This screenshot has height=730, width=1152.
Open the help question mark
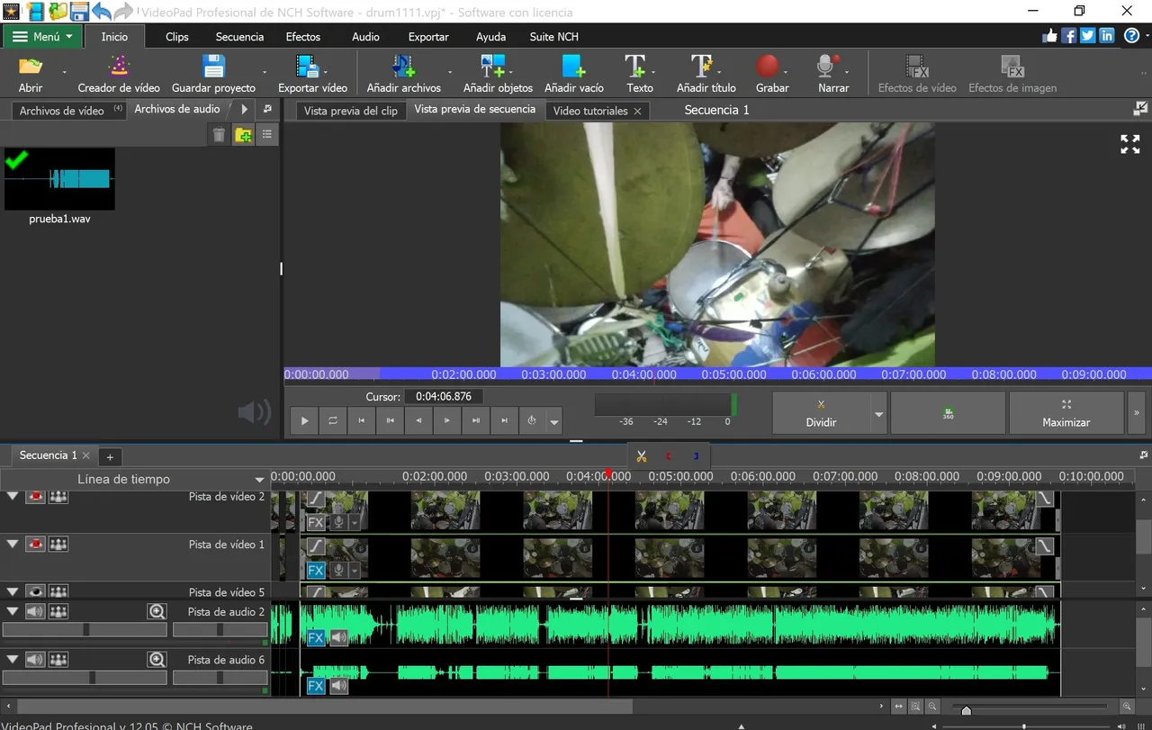click(1132, 36)
